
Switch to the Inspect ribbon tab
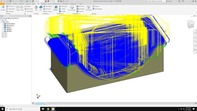tap(28, 4)
